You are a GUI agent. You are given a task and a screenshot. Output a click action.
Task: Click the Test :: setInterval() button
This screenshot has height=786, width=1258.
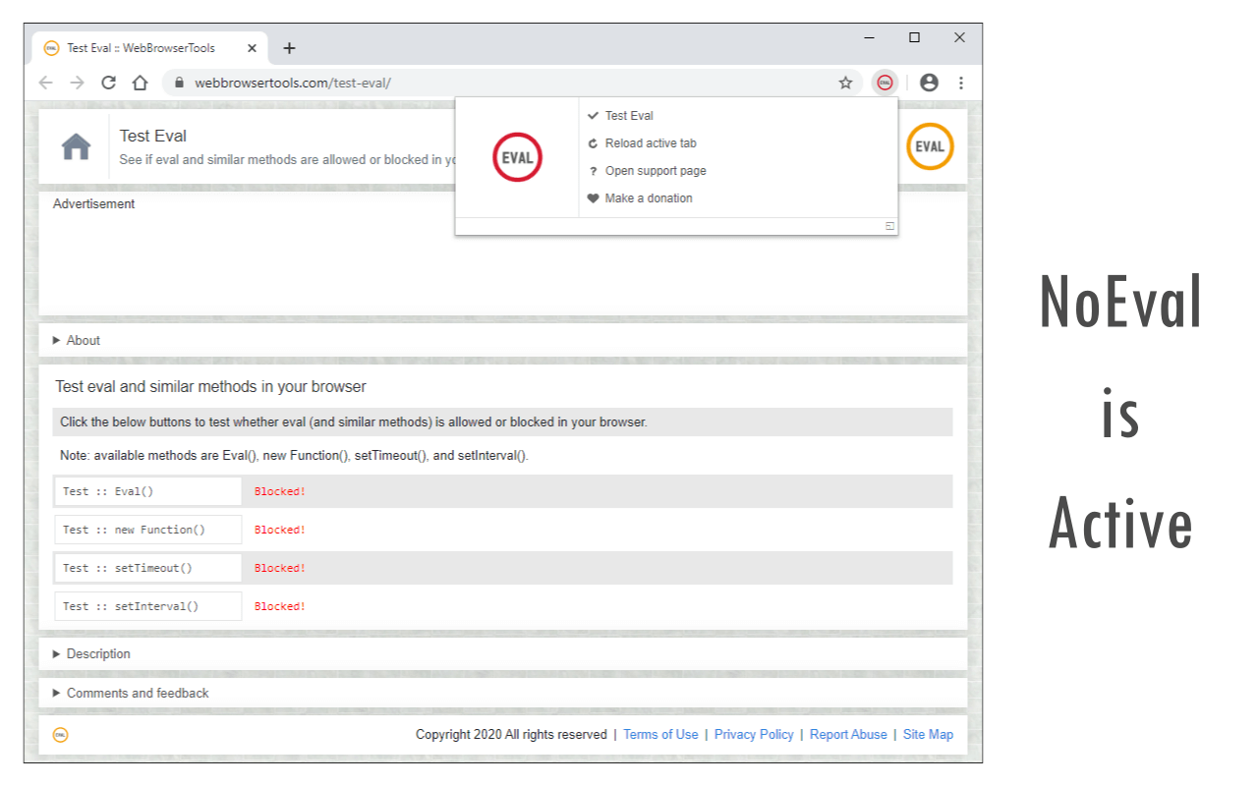(x=148, y=606)
